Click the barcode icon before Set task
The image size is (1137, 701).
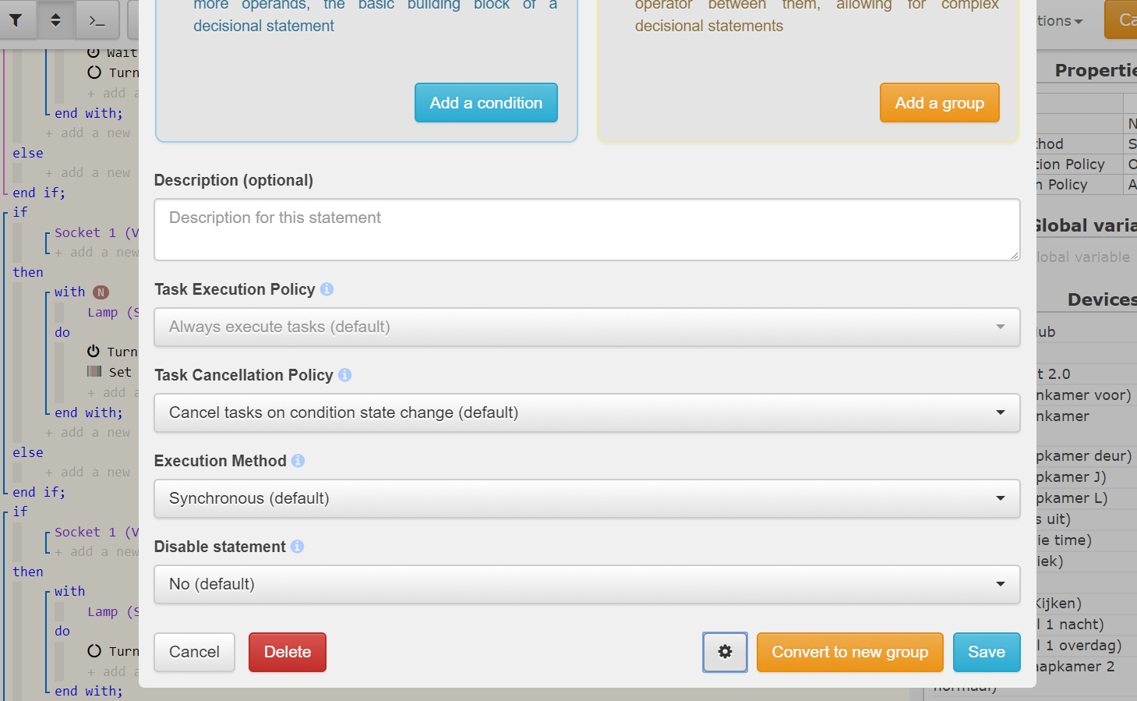[x=94, y=372]
